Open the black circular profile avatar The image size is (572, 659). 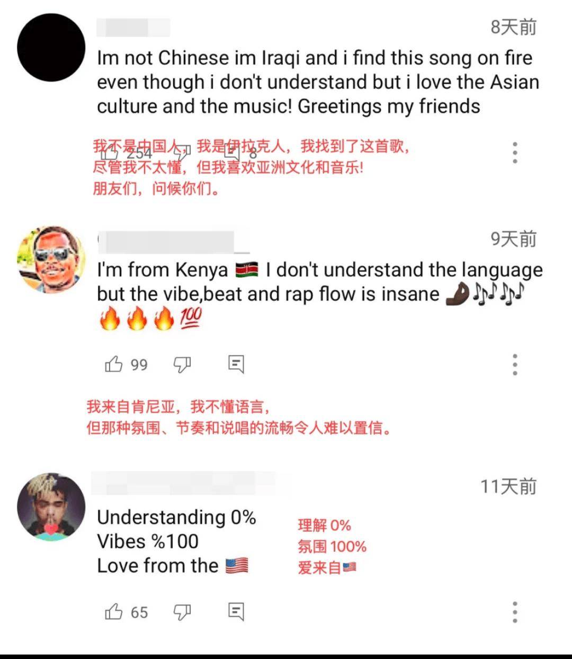[51, 48]
